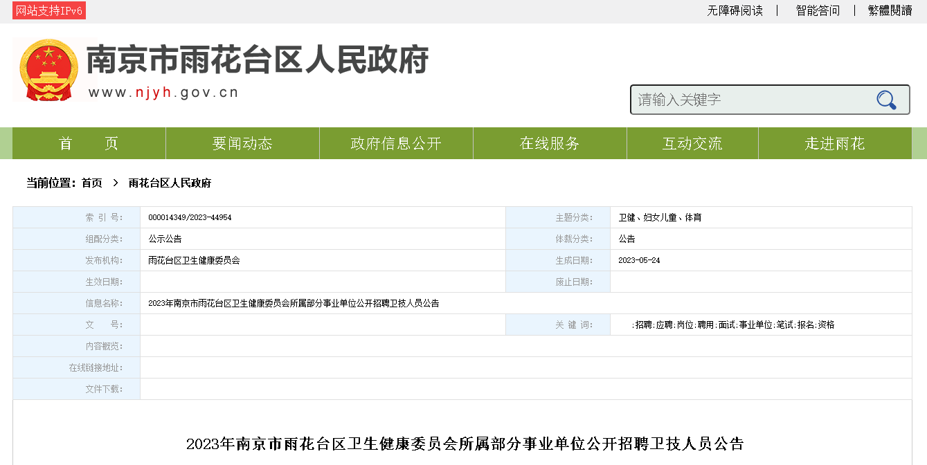Navigate to 走进雨花 section
The image size is (927, 465).
[834, 144]
